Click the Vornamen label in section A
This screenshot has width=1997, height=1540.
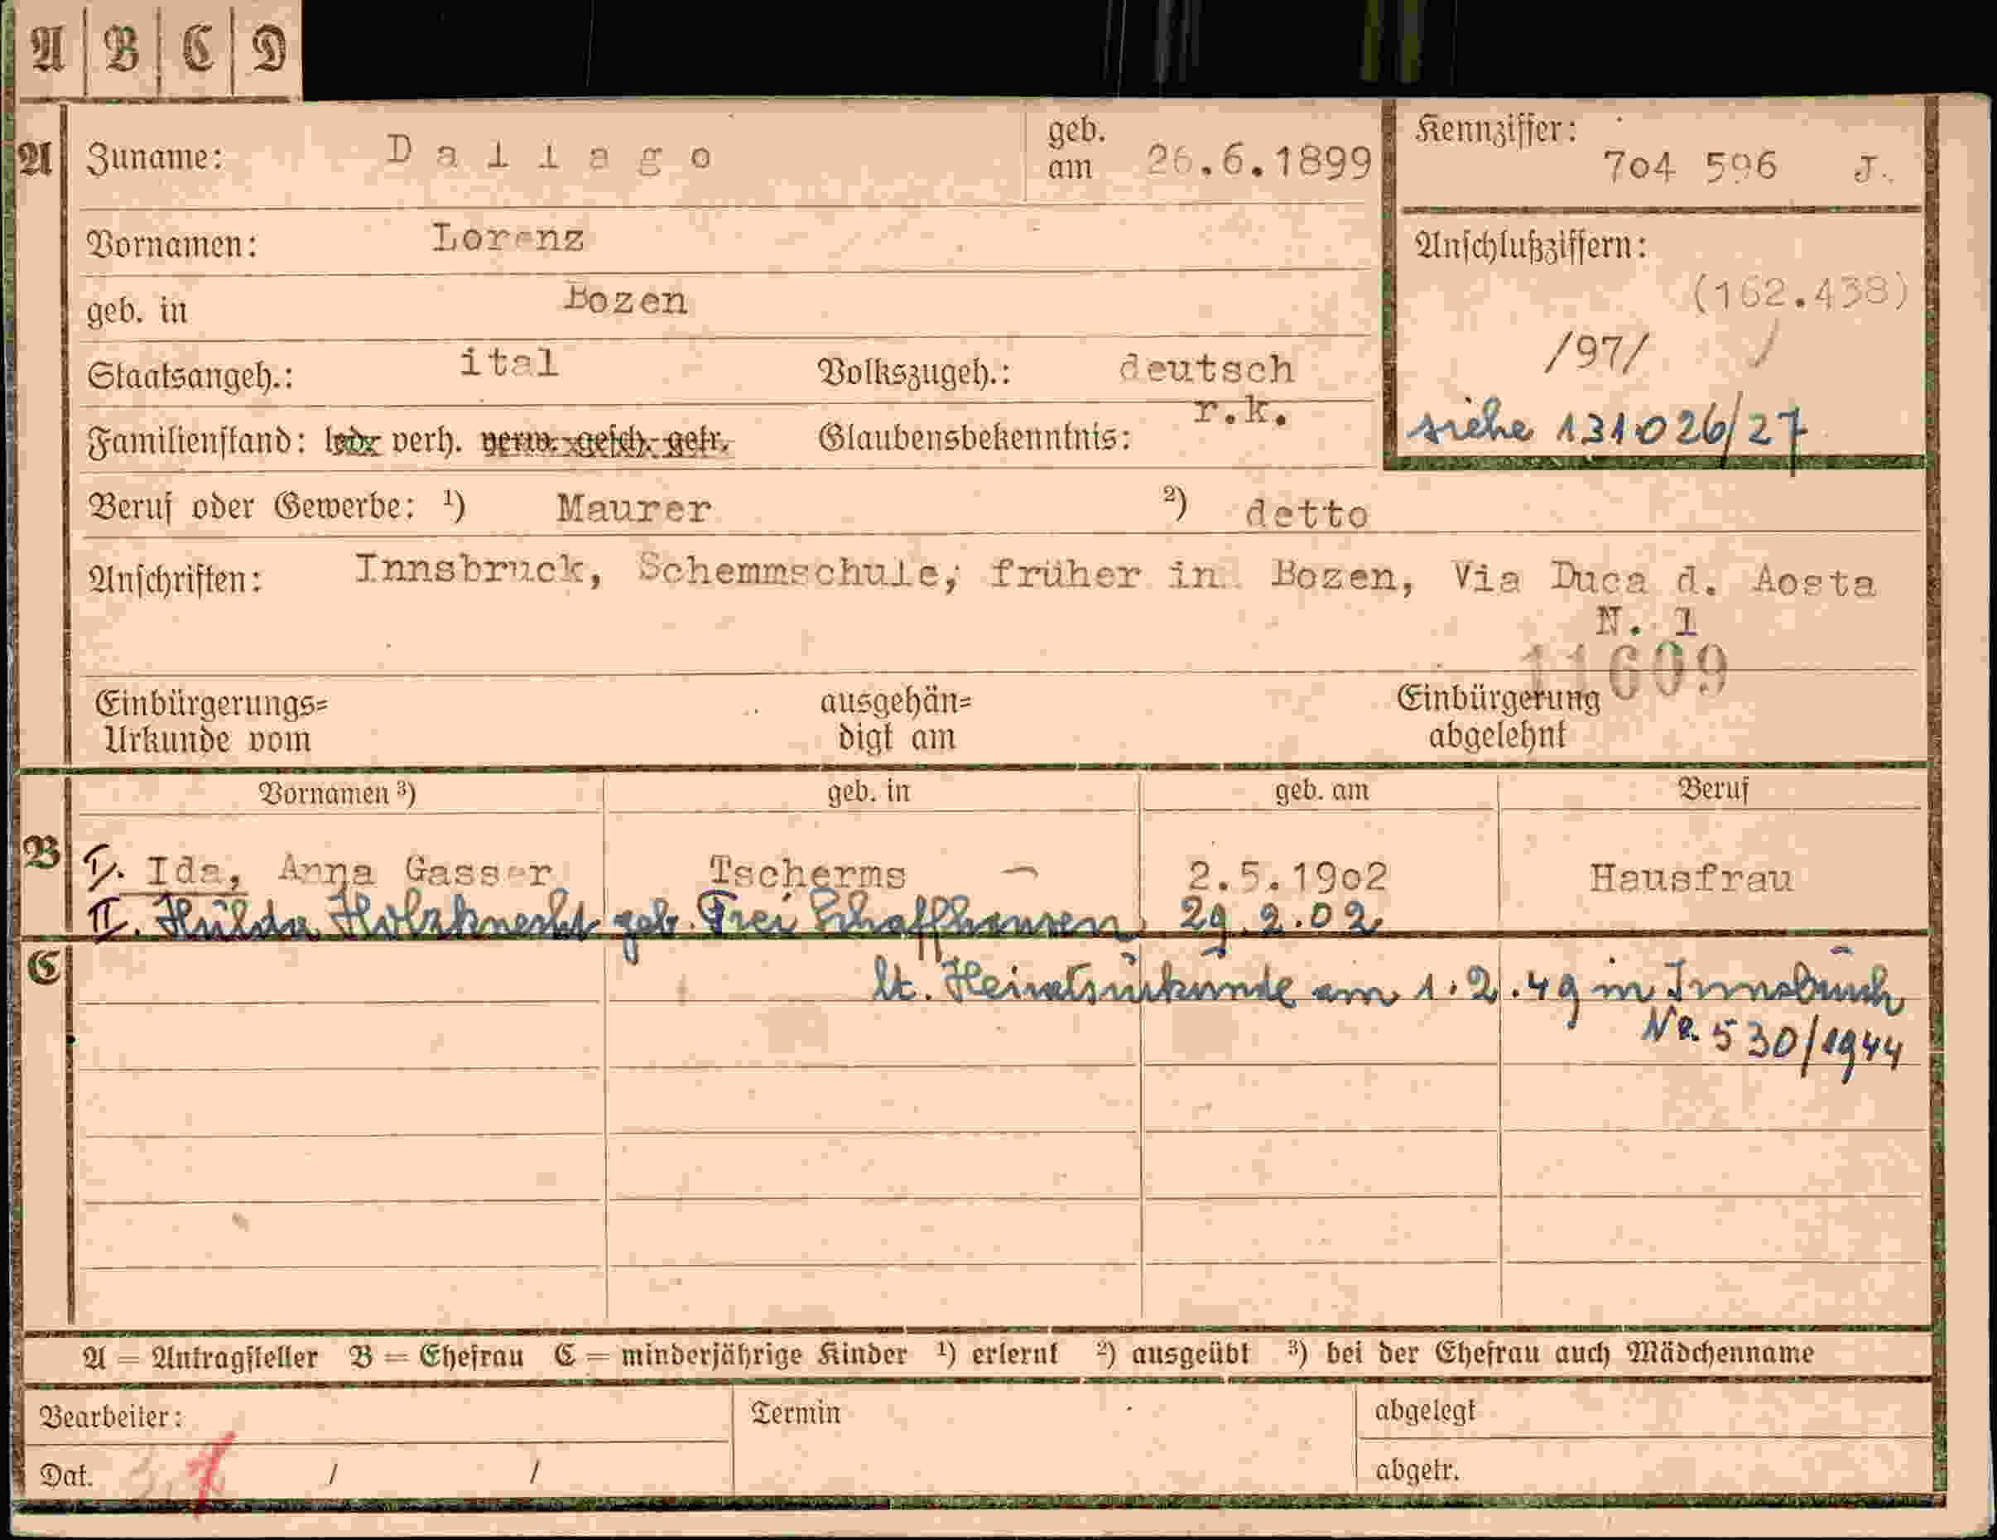[171, 245]
